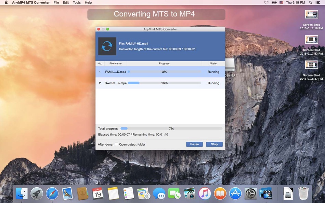Open iTunes from the Dock

click(x=205, y=193)
